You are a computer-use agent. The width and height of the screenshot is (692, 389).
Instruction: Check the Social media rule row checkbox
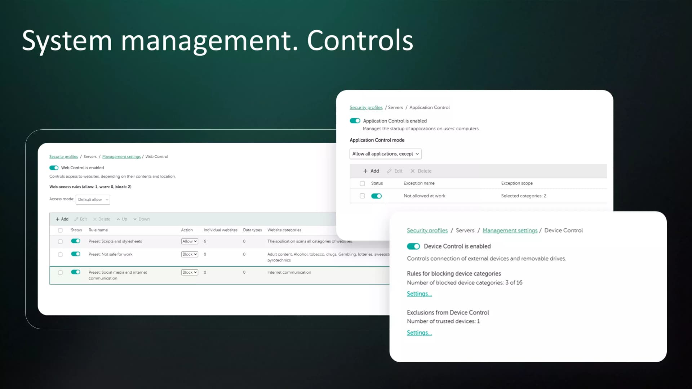(x=60, y=273)
